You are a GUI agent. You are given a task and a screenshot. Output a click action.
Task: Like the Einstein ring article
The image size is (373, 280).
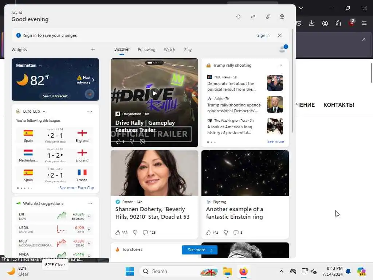coord(208,232)
